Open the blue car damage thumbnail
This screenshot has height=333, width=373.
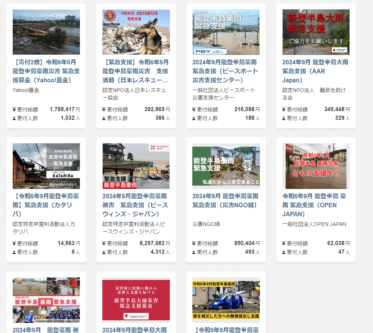coord(226,300)
